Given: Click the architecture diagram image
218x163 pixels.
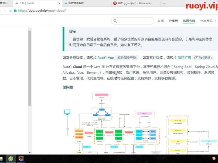Looking at the screenshot, I should pyautogui.click(x=140, y=123).
